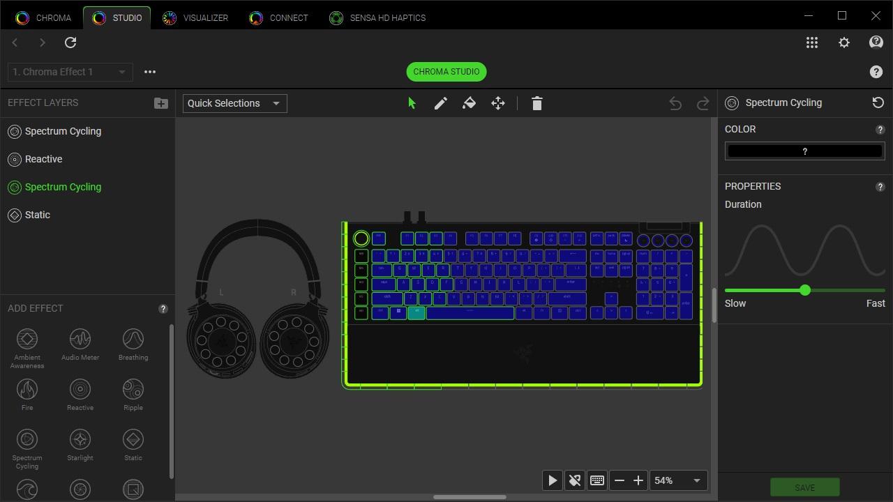Zoom out with minus button
This screenshot has width=893, height=502.
619,480
